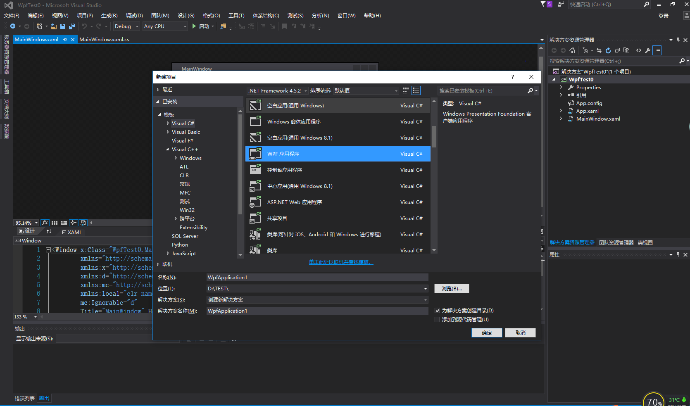Enable Add to source control checkbox
Viewport: 690px width, 406px height.
click(x=438, y=320)
